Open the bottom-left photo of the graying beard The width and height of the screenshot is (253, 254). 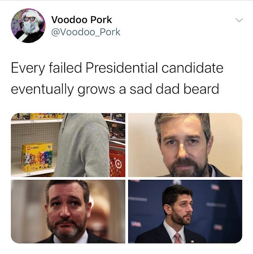pyautogui.click(x=68, y=212)
